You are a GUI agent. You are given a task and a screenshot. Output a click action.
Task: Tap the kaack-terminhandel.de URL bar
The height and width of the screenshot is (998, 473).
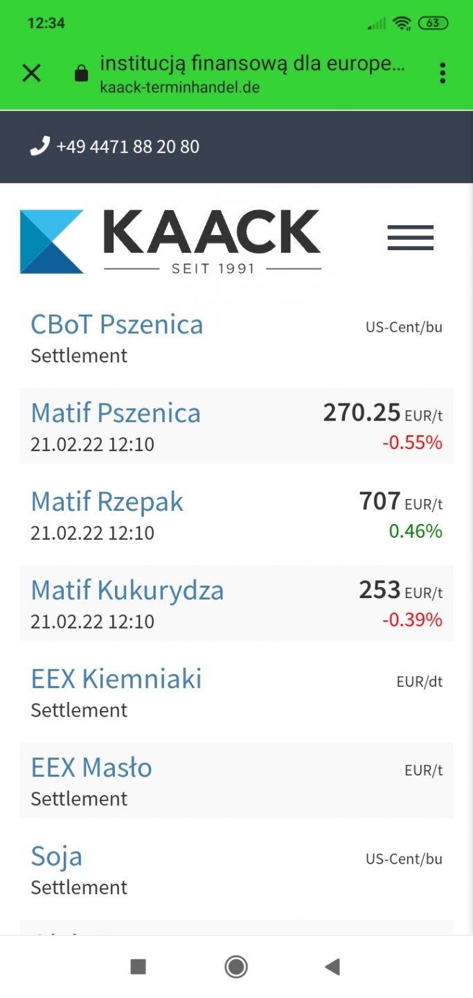click(x=180, y=88)
